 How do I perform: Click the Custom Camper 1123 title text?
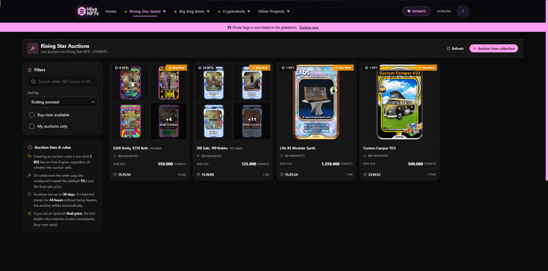(x=380, y=148)
